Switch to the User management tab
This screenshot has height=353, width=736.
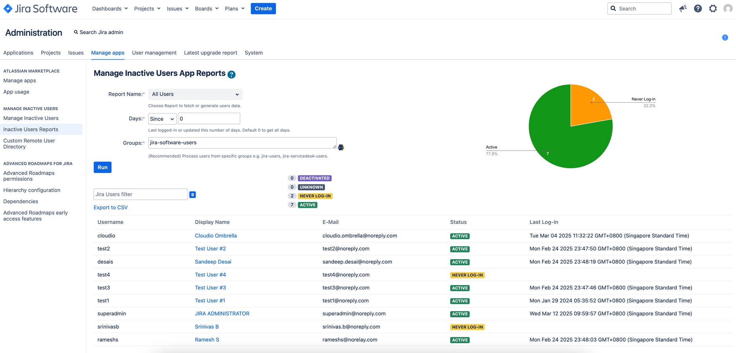pos(154,53)
